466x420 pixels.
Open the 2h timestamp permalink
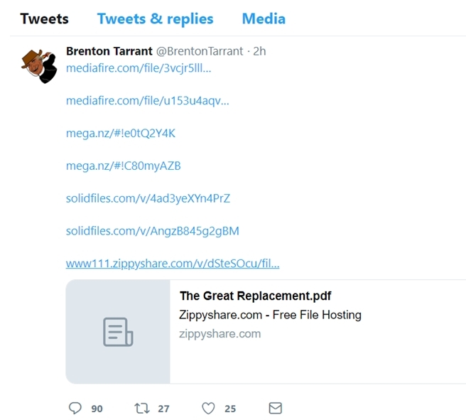(259, 51)
